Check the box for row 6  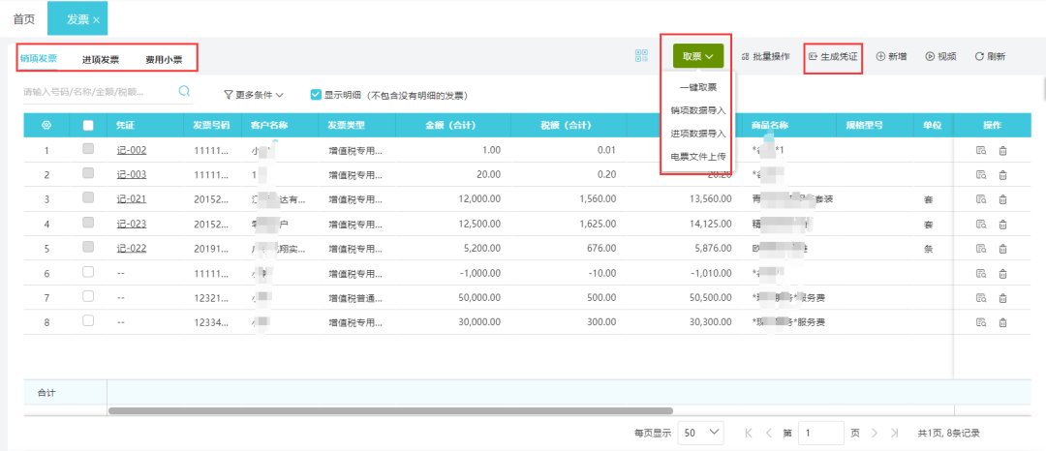coord(88,272)
